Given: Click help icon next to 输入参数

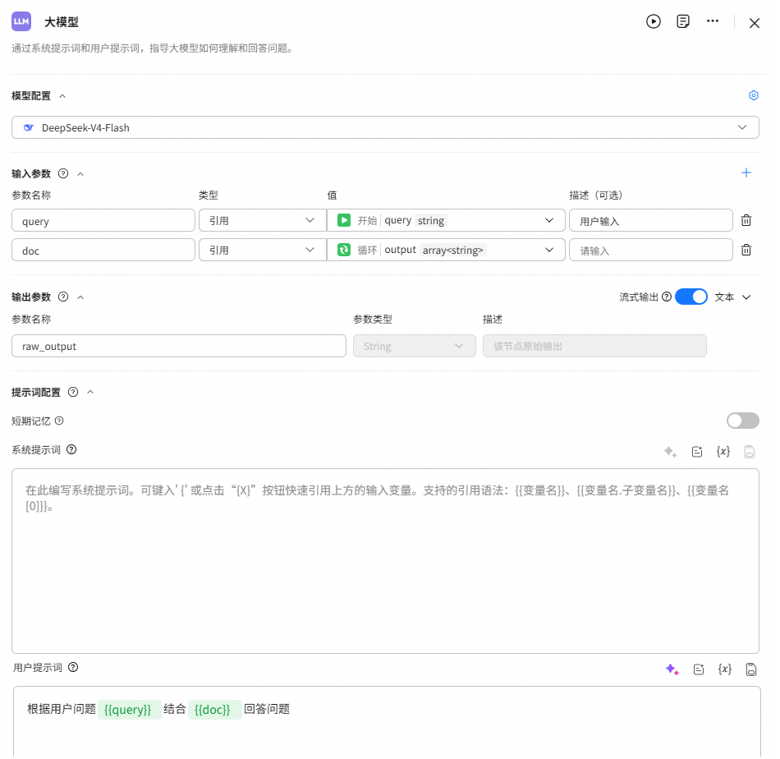Looking at the screenshot, I should (63, 173).
